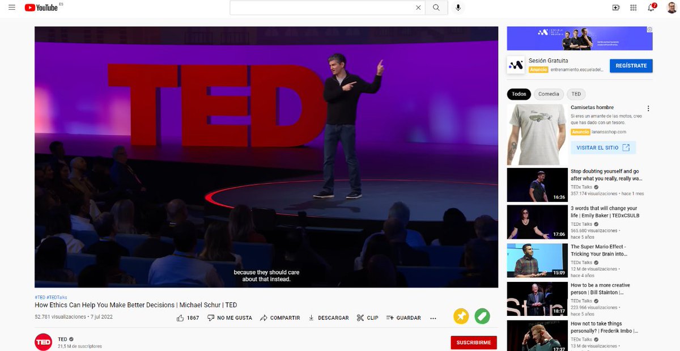Click the yellow pin extension icon

click(x=461, y=316)
